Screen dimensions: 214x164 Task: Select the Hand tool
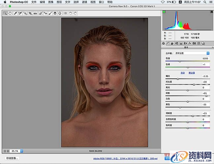(10, 13)
